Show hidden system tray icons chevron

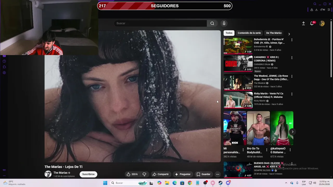(x=286, y=183)
